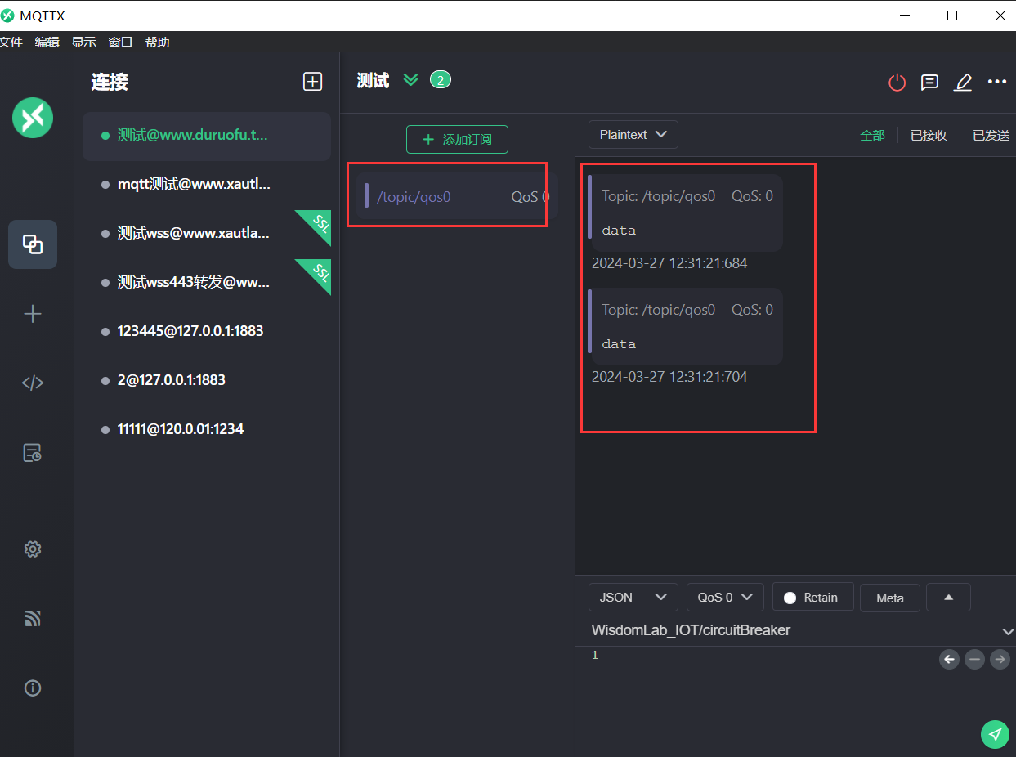
Task: Show only 已发送 messages
Action: coord(991,136)
